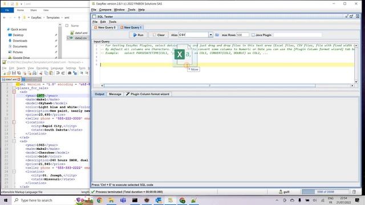Click the Zoom In icon in Notepad++ toolbar
Screen dimensions: 365x205
82,73
